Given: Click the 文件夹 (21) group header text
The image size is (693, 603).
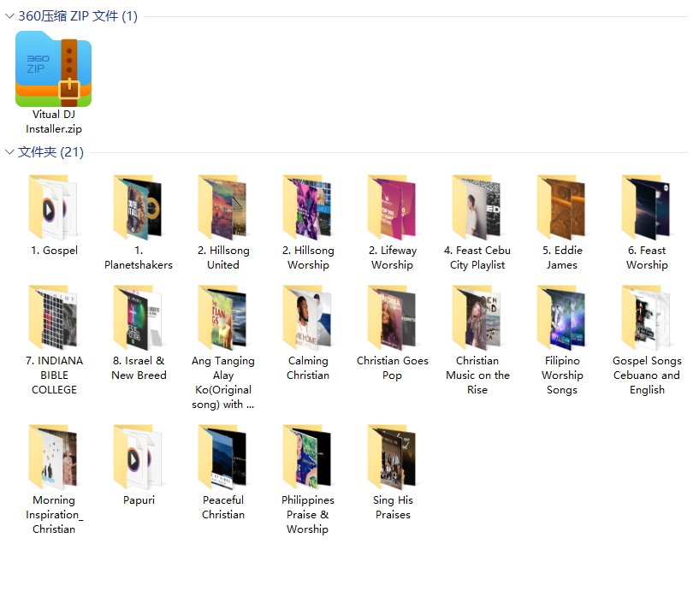Looking at the screenshot, I should [50, 152].
